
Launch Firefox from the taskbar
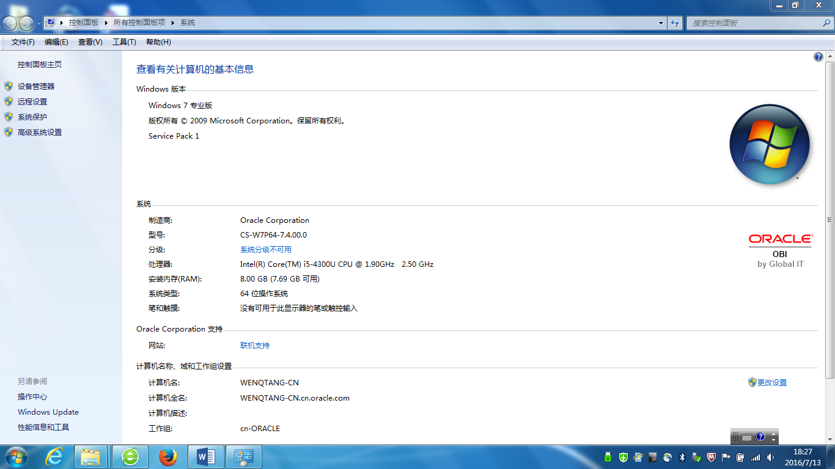click(167, 457)
